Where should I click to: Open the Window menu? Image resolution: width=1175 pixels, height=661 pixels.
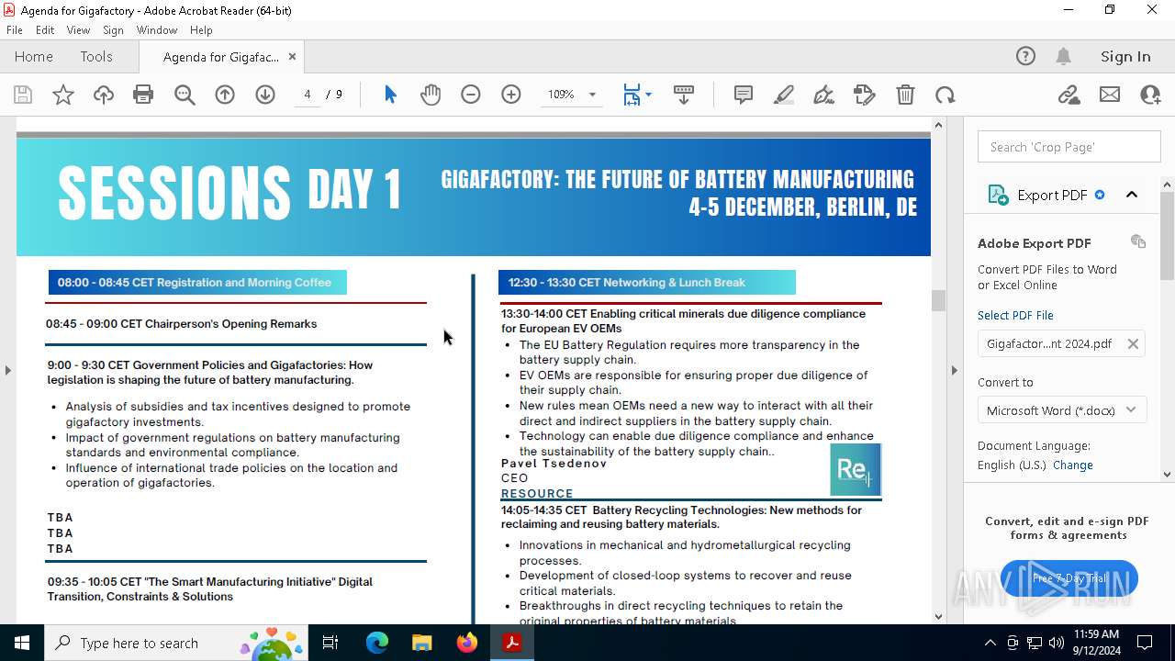[157, 30]
